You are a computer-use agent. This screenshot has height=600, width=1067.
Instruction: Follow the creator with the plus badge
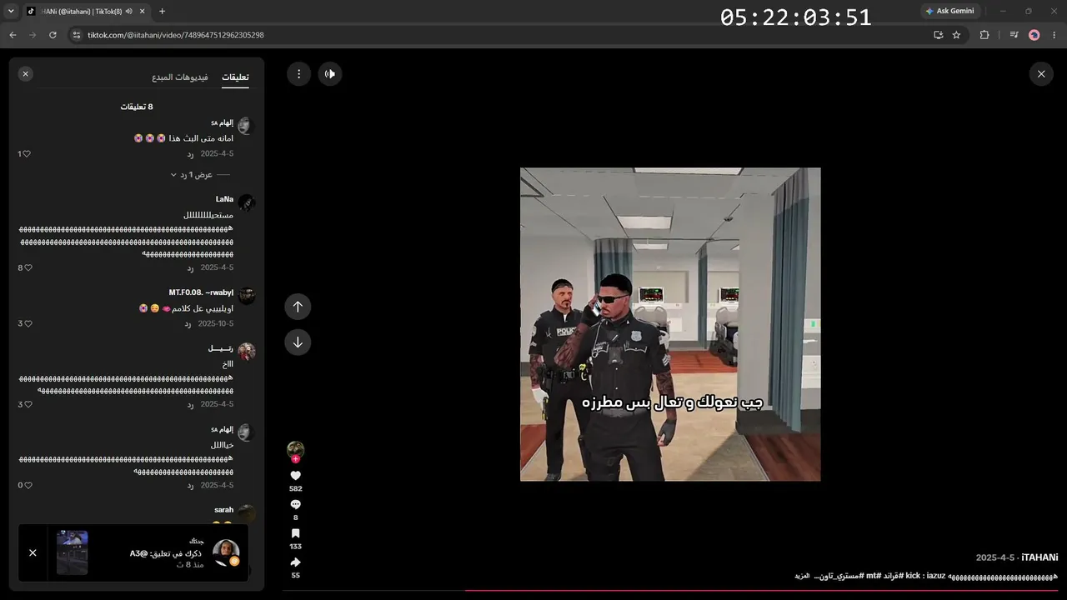pos(295,459)
